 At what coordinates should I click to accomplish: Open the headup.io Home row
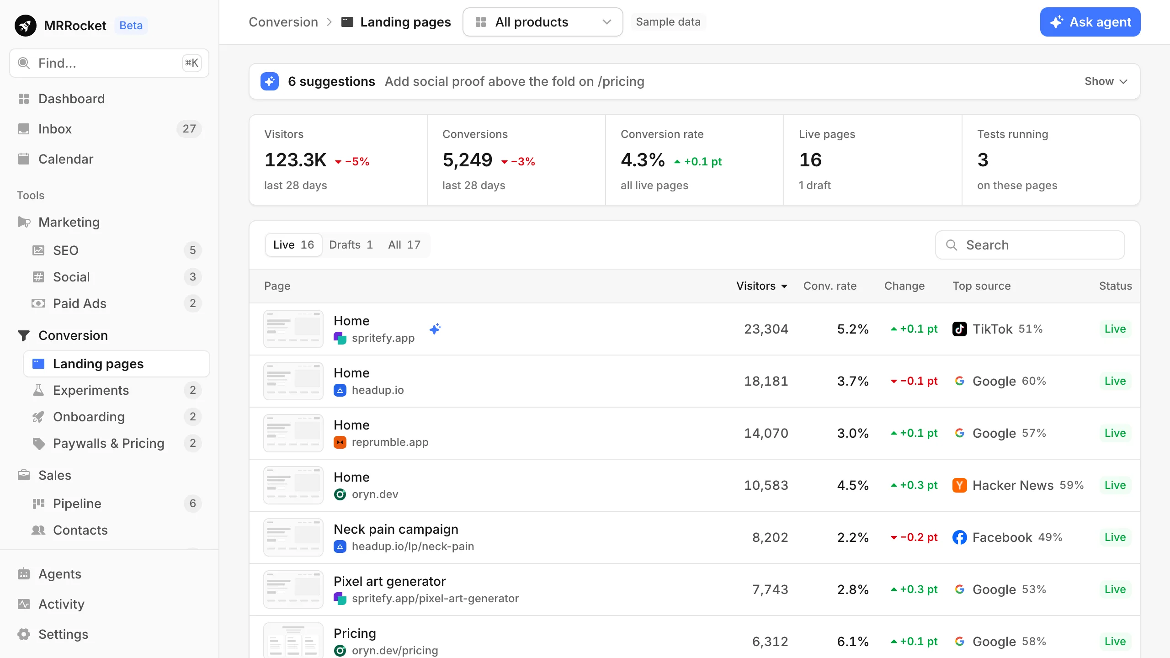coord(695,381)
